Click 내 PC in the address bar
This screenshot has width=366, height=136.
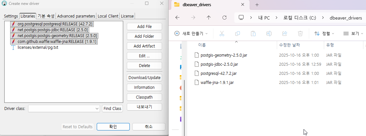264,18
